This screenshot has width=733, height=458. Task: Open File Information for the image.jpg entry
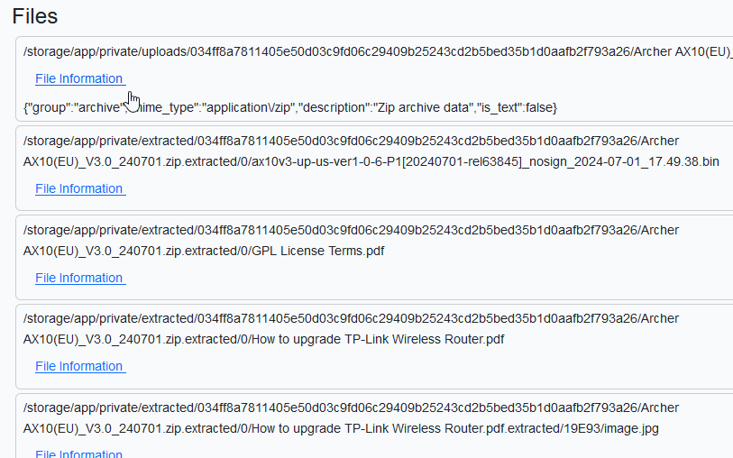(x=79, y=453)
